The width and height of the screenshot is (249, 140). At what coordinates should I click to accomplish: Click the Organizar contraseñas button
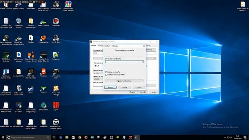(x=124, y=81)
